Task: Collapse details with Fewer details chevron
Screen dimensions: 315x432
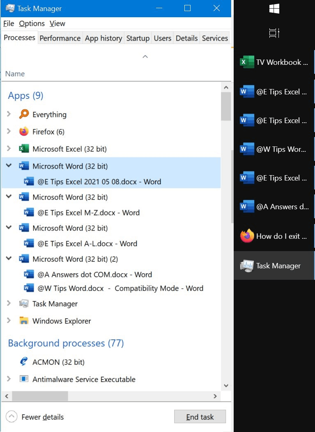Action: (11, 416)
